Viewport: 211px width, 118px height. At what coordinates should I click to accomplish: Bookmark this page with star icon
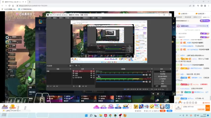194,6
